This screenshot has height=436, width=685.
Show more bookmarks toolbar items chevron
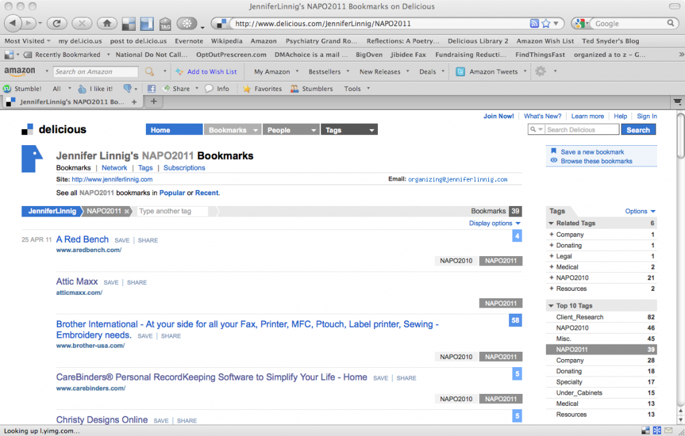(x=681, y=55)
